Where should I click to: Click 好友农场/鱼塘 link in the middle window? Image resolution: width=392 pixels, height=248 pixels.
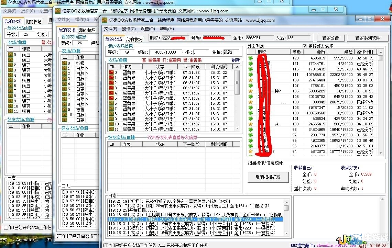pos(75,128)
